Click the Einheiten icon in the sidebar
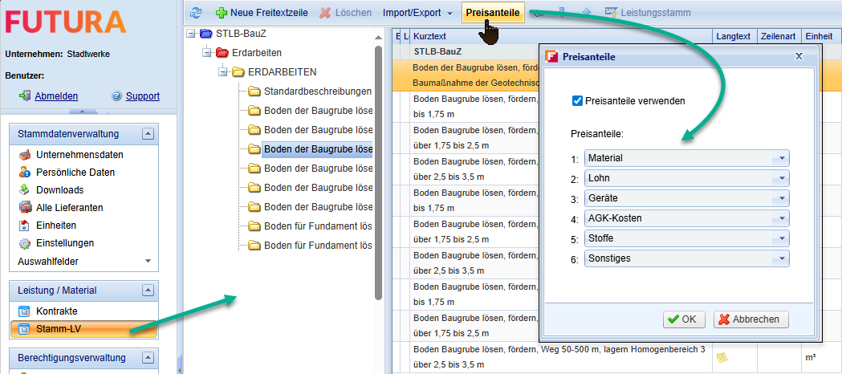 pyautogui.click(x=24, y=226)
